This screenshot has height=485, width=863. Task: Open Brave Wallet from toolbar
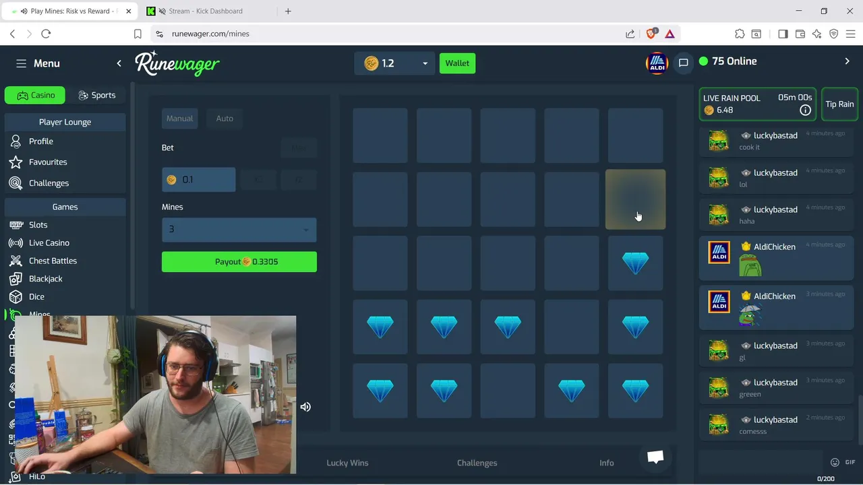(x=800, y=34)
